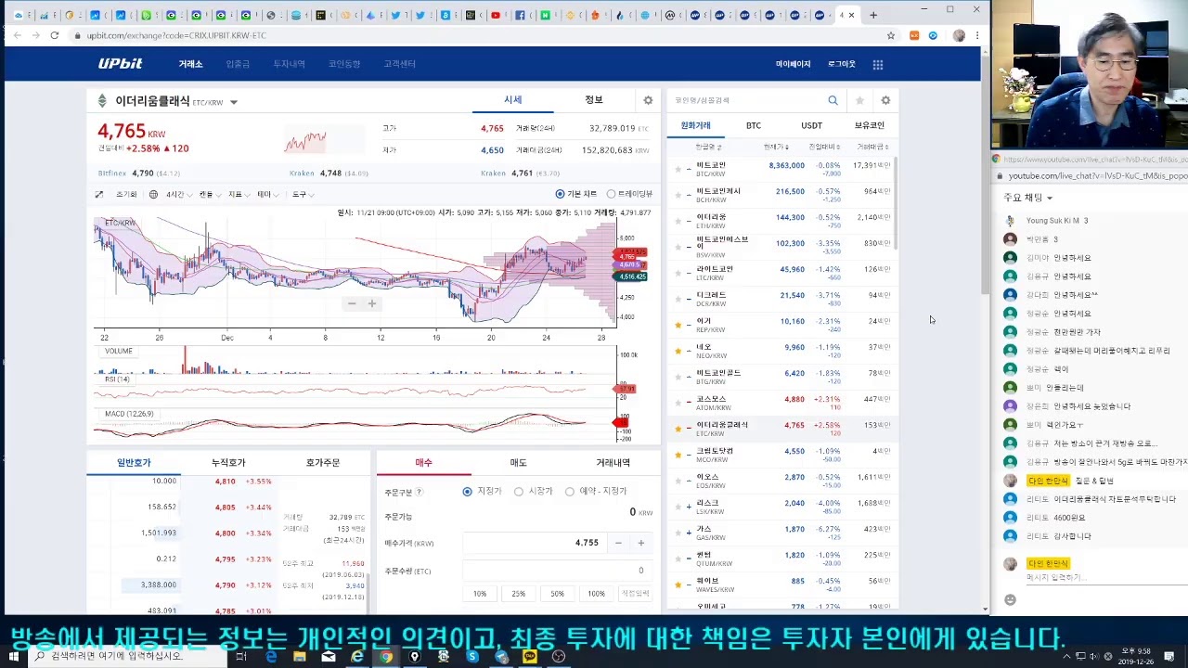The width and height of the screenshot is (1188, 668).
Task: Select 시장가 order type
Action: (x=519, y=491)
